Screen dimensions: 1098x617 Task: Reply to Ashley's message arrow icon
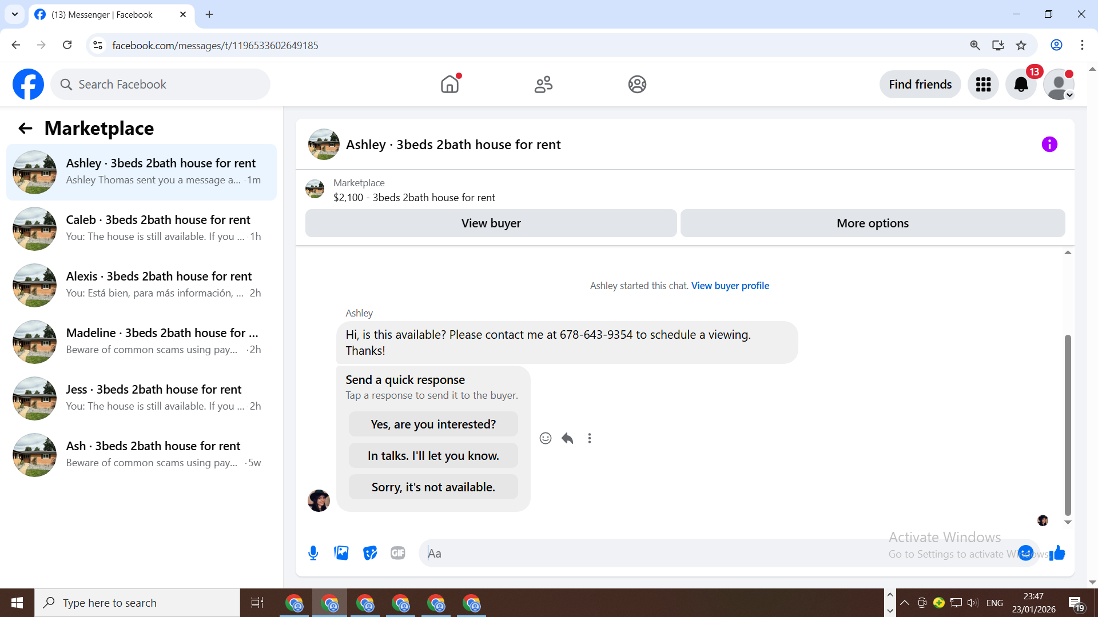coord(567,438)
